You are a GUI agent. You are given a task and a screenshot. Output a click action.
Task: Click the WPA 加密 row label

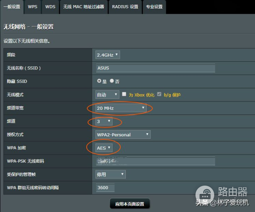(17, 148)
